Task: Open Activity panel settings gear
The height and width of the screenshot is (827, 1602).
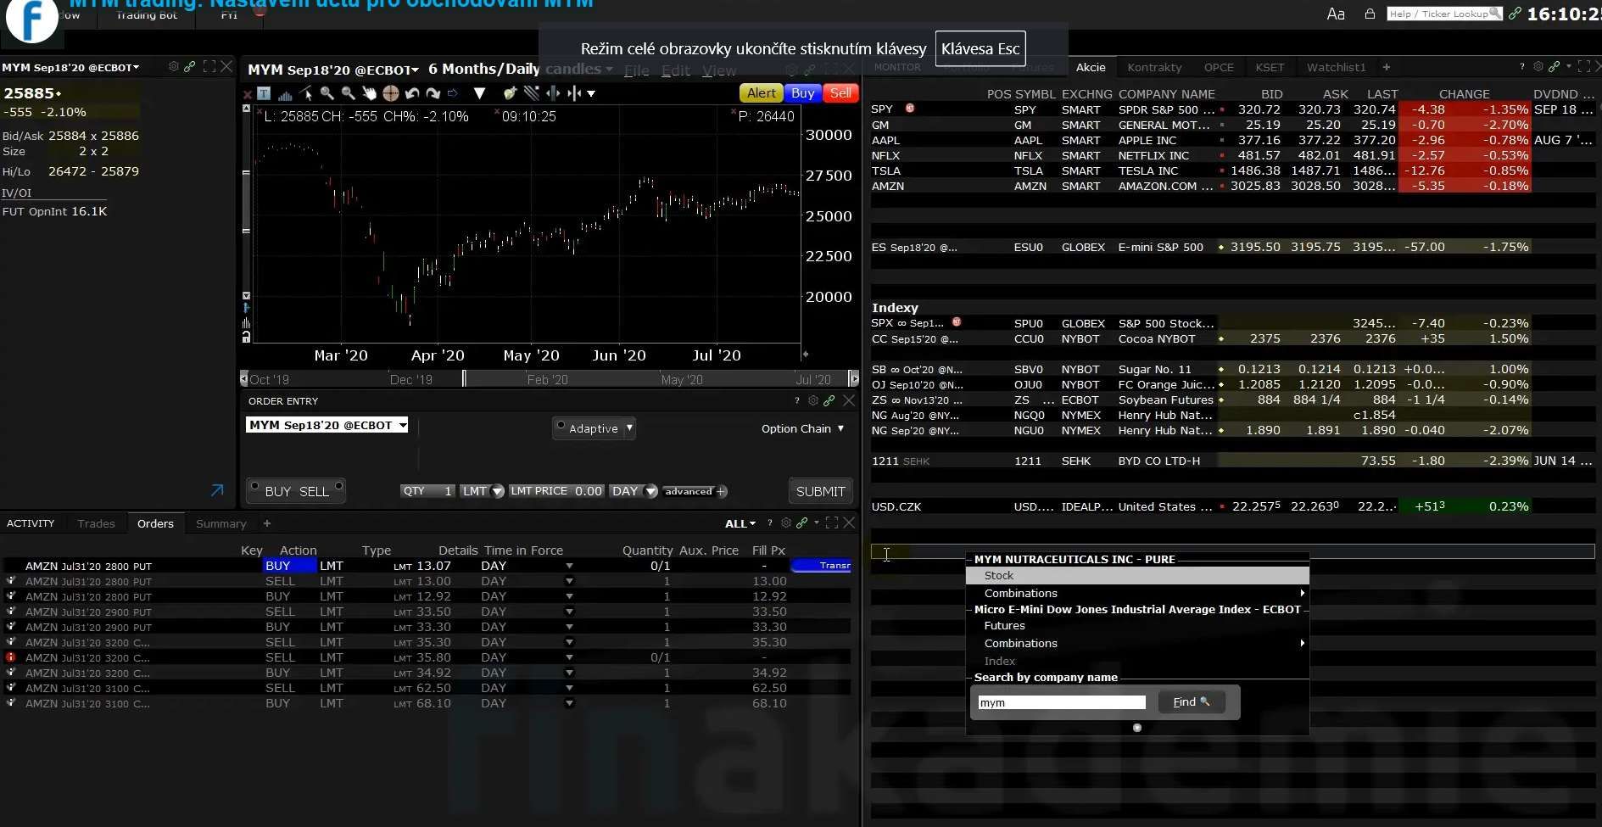Action: (x=786, y=522)
